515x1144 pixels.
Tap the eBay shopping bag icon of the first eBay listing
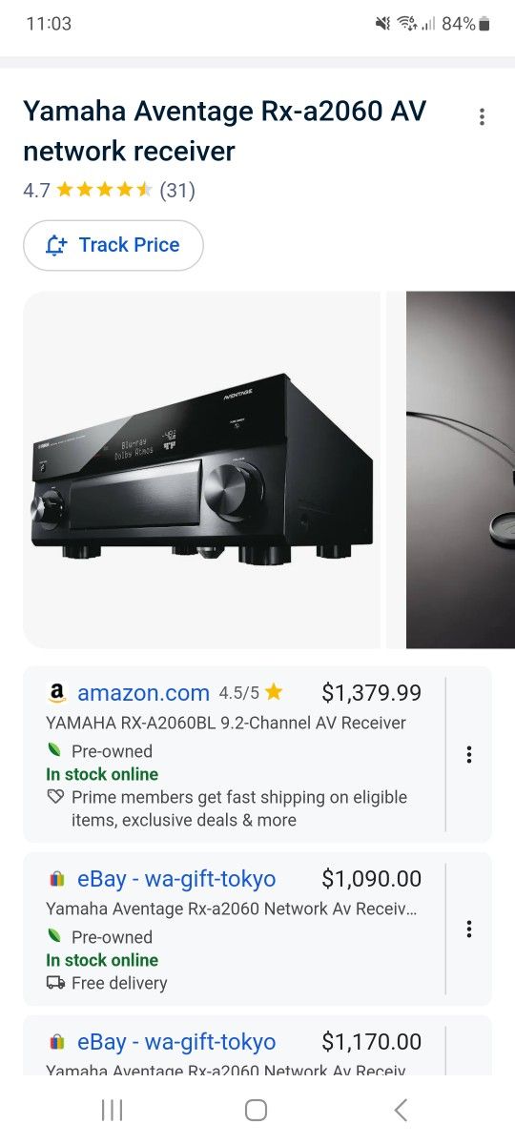point(56,879)
